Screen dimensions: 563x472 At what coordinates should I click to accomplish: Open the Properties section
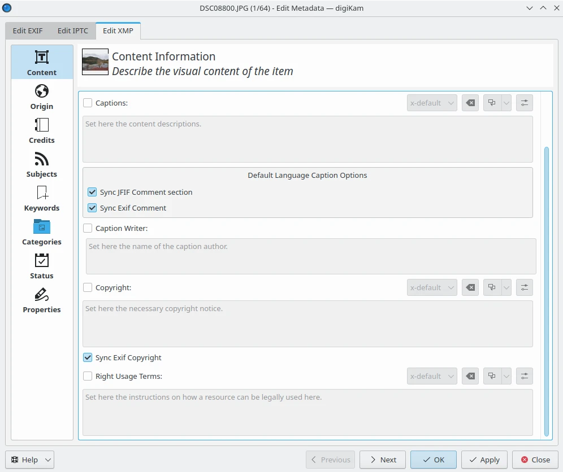click(42, 300)
